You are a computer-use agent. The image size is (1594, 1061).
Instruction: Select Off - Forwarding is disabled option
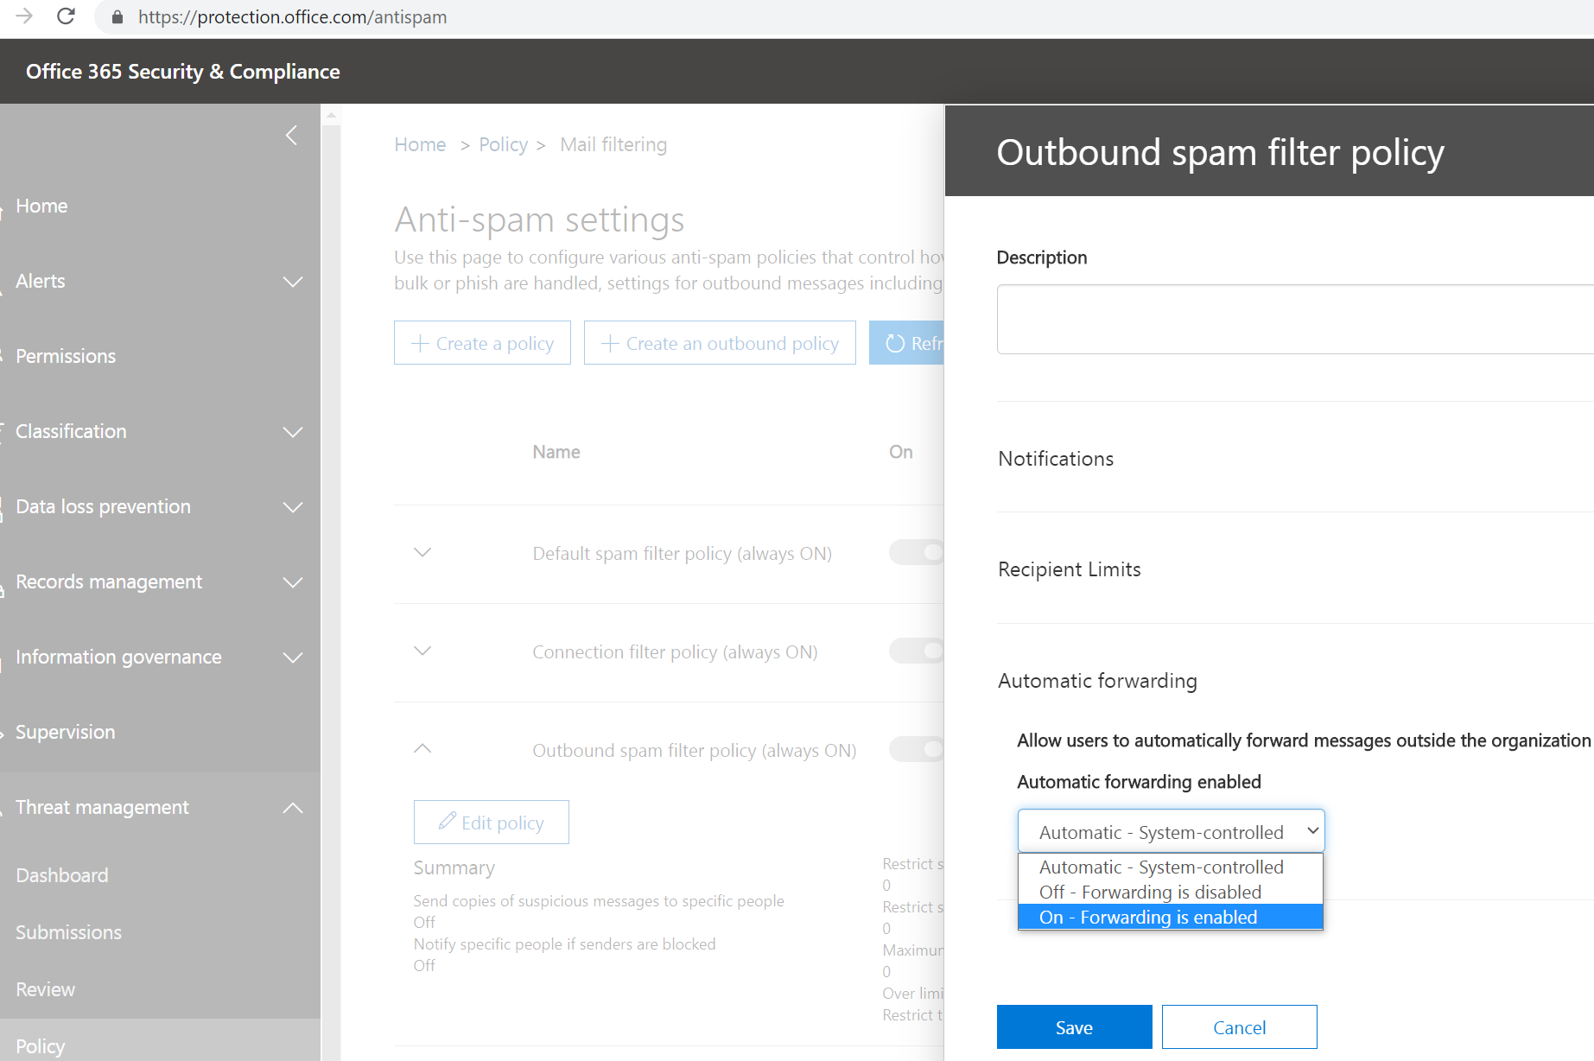[1171, 892]
